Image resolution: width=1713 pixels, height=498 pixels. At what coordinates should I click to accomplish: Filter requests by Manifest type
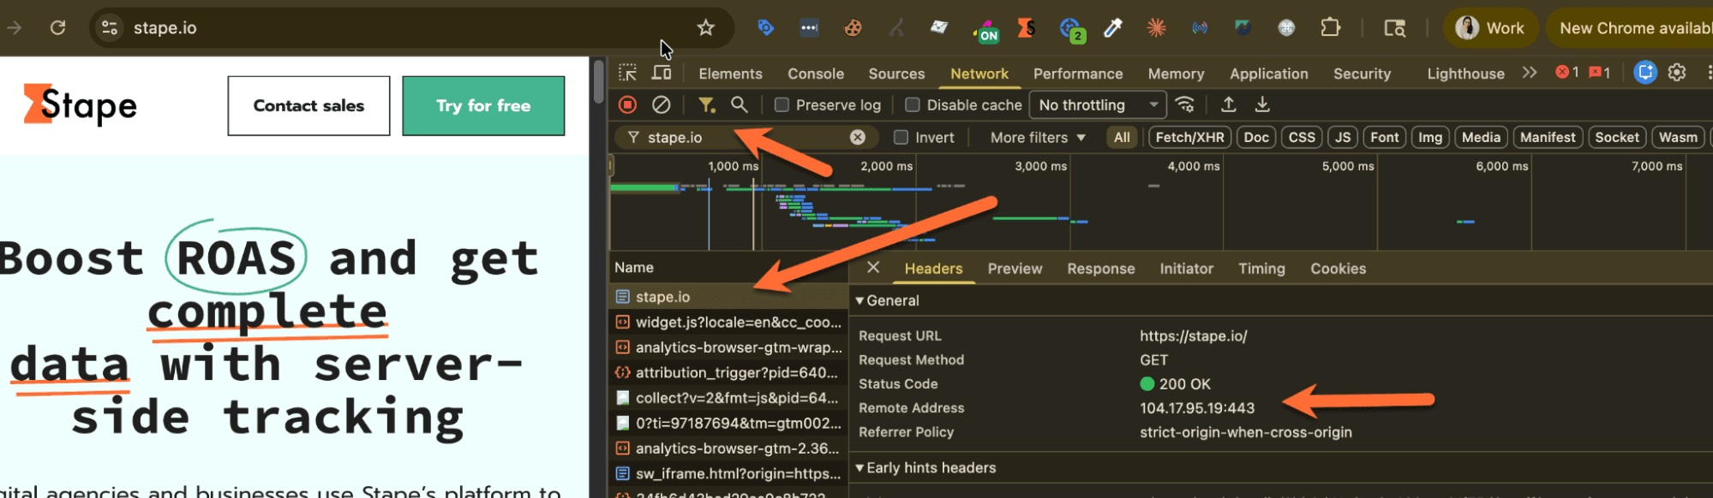click(x=1548, y=137)
